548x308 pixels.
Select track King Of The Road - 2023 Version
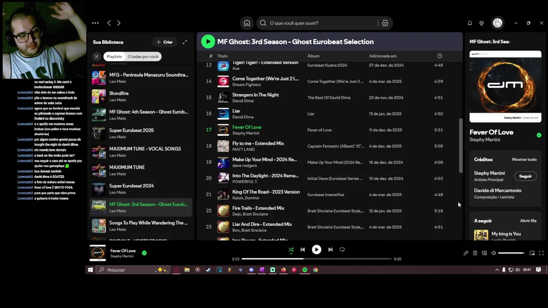click(329, 195)
